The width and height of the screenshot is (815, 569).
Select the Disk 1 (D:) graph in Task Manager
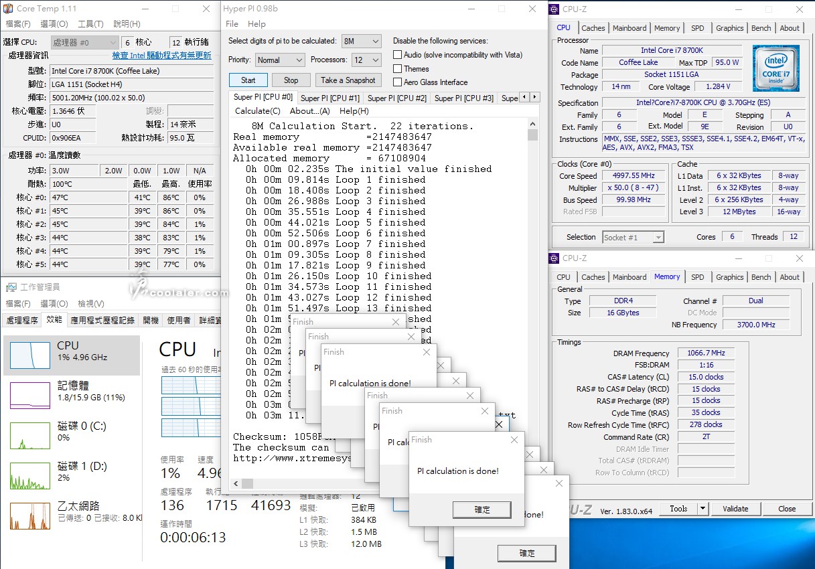tap(29, 475)
